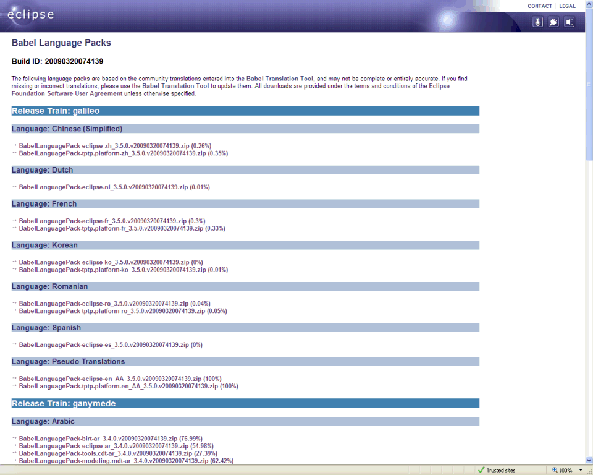Open the first Babel Translation Tool link
Image resolution: width=593 pixels, height=475 pixels.
[280, 79]
